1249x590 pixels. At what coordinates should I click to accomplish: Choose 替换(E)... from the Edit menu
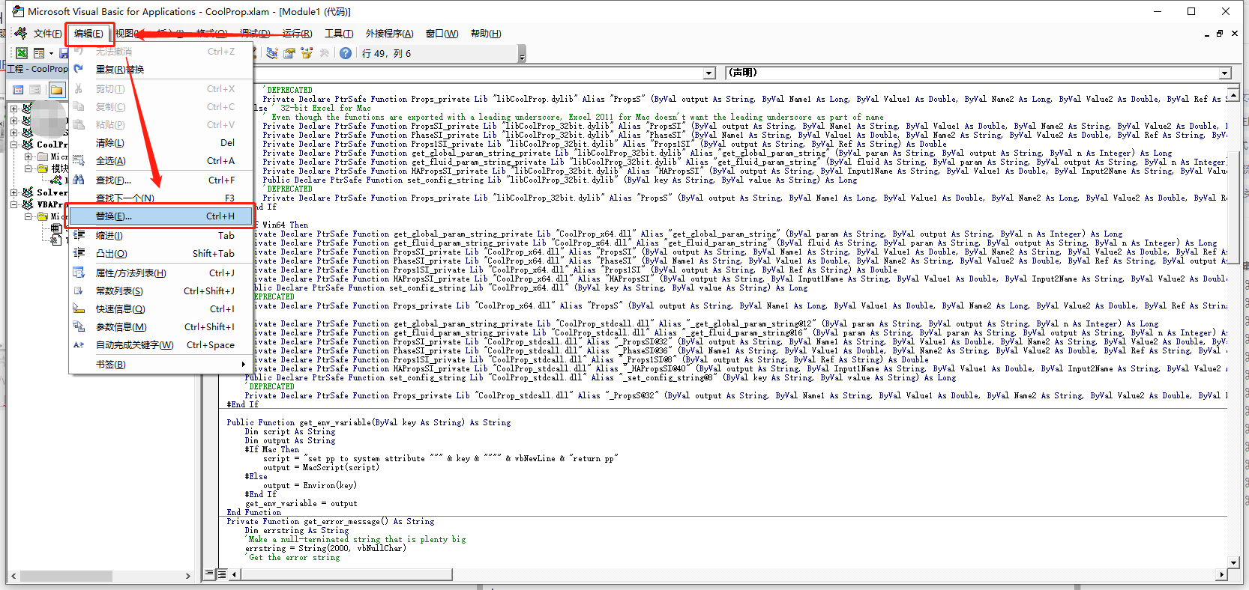(x=162, y=216)
